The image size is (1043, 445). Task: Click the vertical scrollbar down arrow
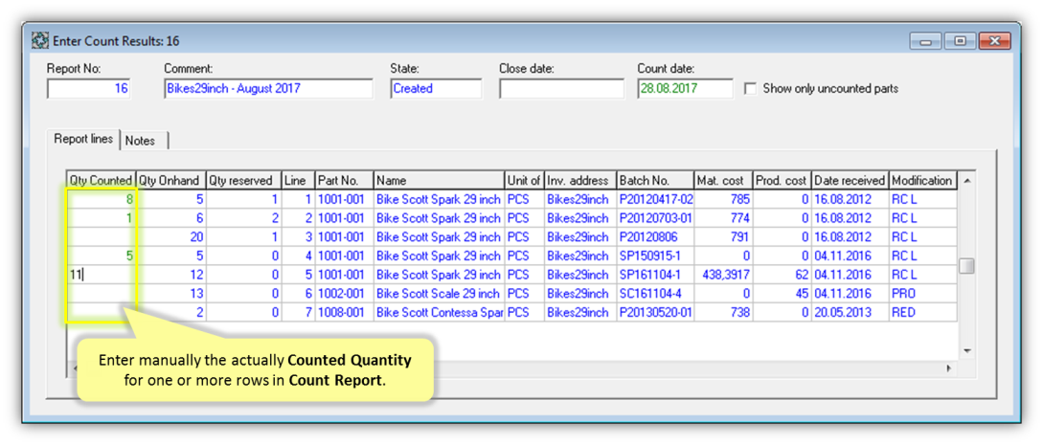967,350
